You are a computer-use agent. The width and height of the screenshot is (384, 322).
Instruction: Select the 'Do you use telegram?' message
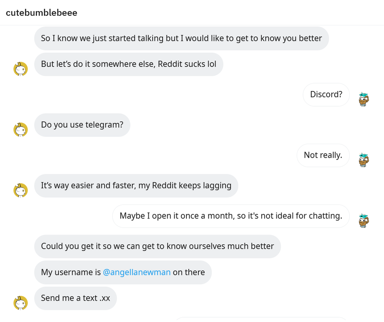click(x=82, y=125)
